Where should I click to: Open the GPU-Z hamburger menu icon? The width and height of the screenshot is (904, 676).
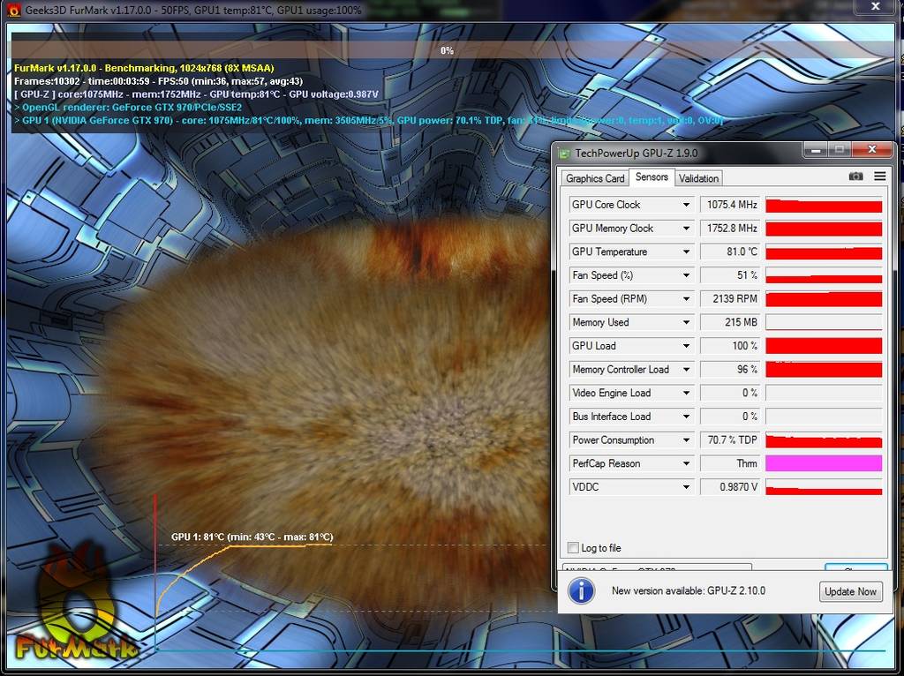(x=880, y=177)
